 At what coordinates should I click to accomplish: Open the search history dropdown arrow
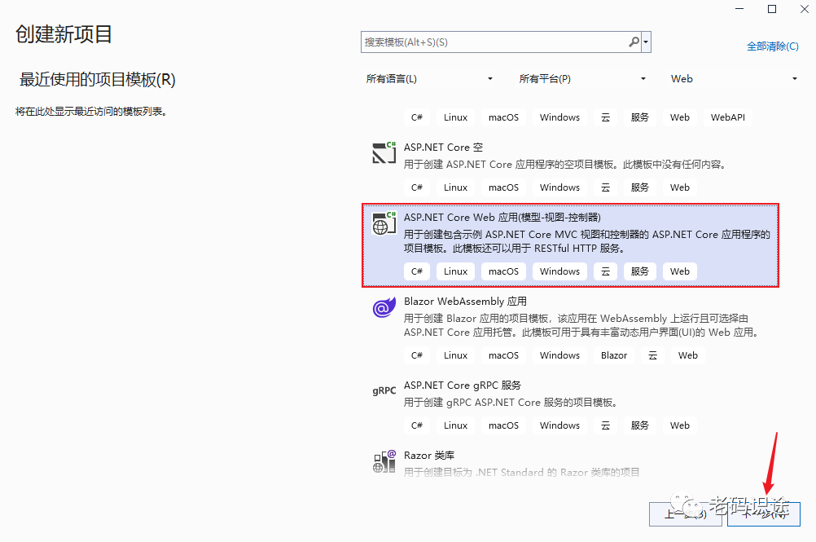(x=646, y=42)
